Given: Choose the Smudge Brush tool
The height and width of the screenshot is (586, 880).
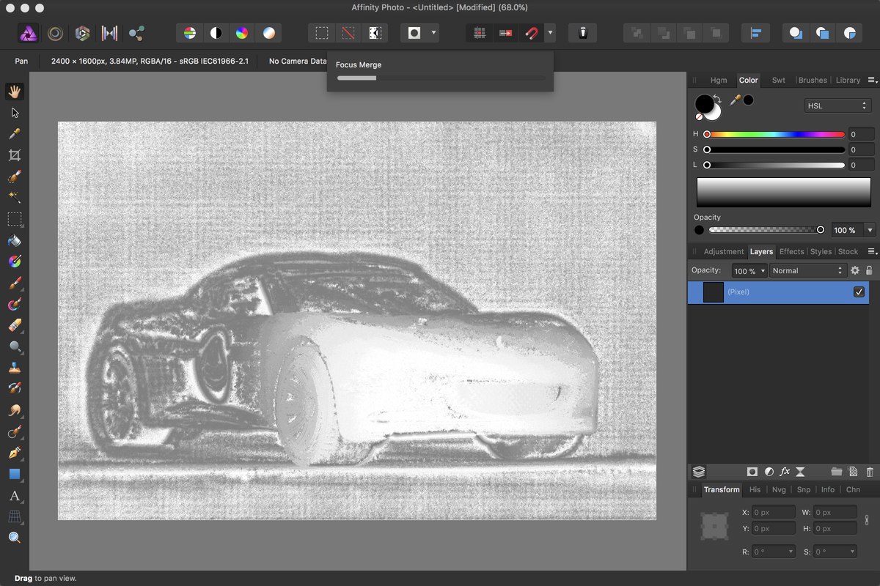Looking at the screenshot, I should point(14,410).
